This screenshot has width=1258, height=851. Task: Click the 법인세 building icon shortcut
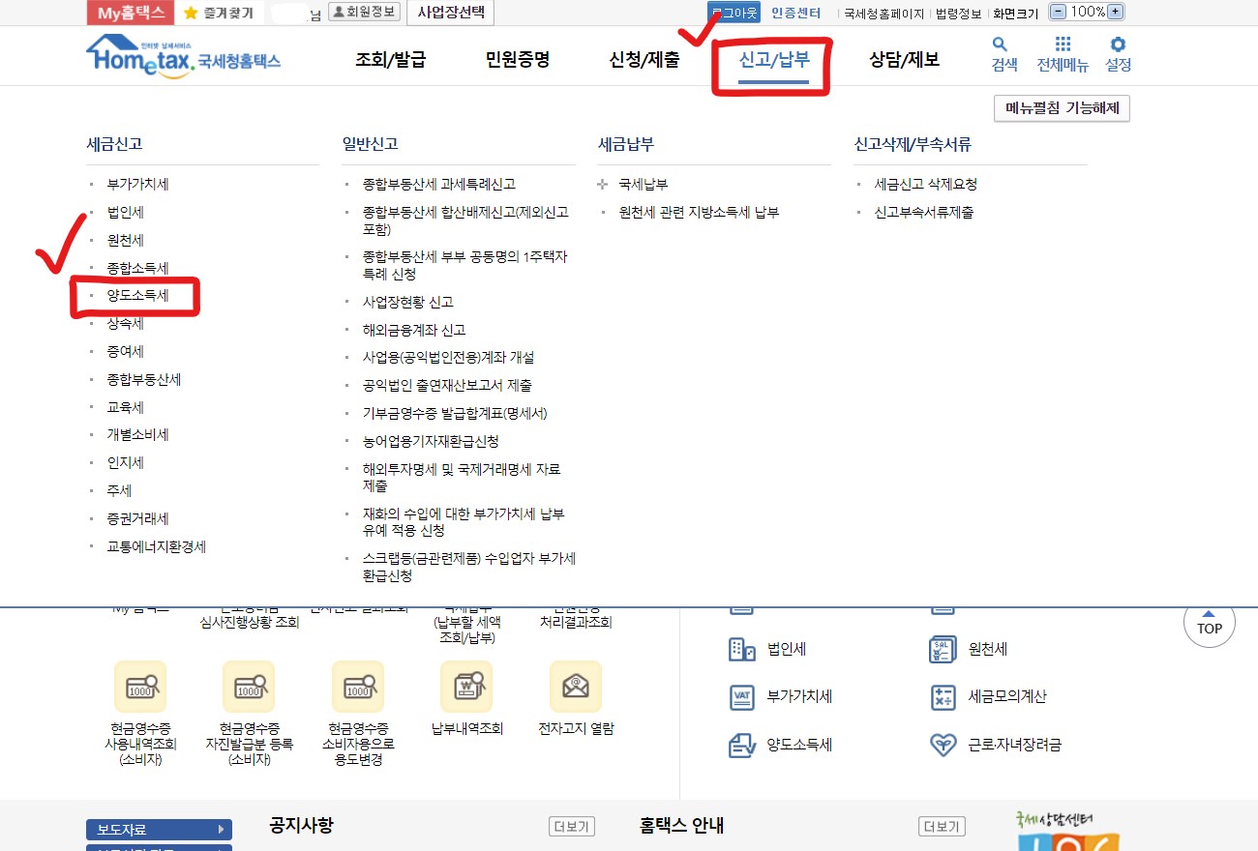[741, 650]
